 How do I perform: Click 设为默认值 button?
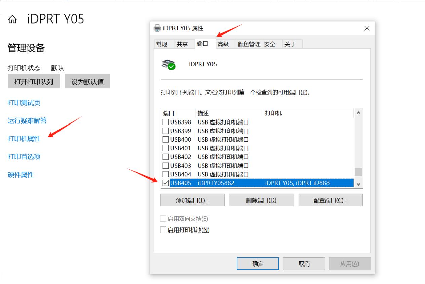click(87, 81)
